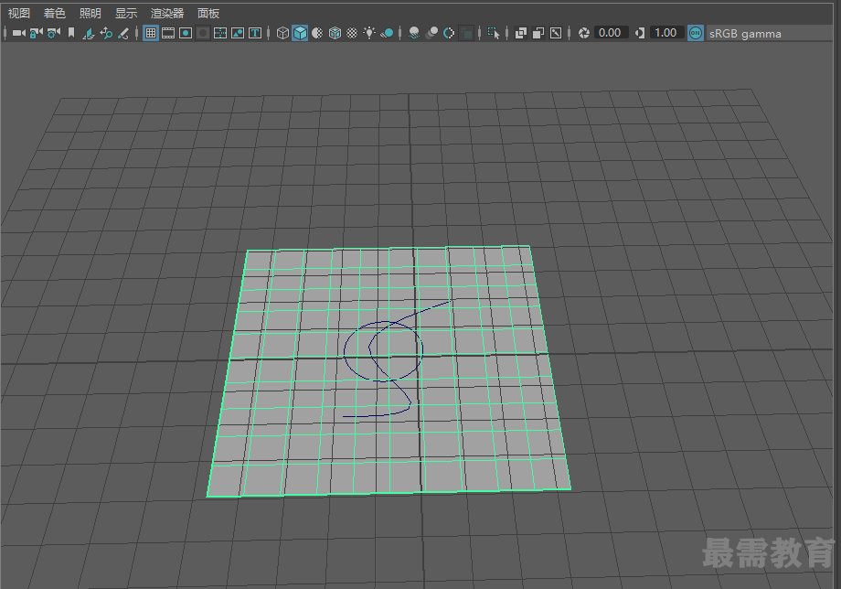Enable Wireframe on Shaded icon
This screenshot has height=589, width=841.
(x=335, y=33)
